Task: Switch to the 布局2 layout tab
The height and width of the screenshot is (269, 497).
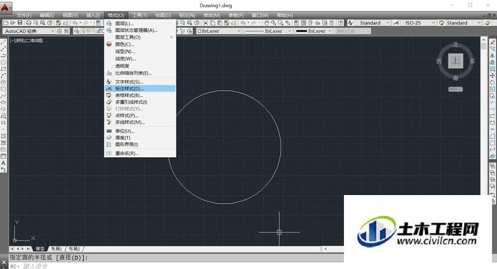Action: (x=75, y=249)
